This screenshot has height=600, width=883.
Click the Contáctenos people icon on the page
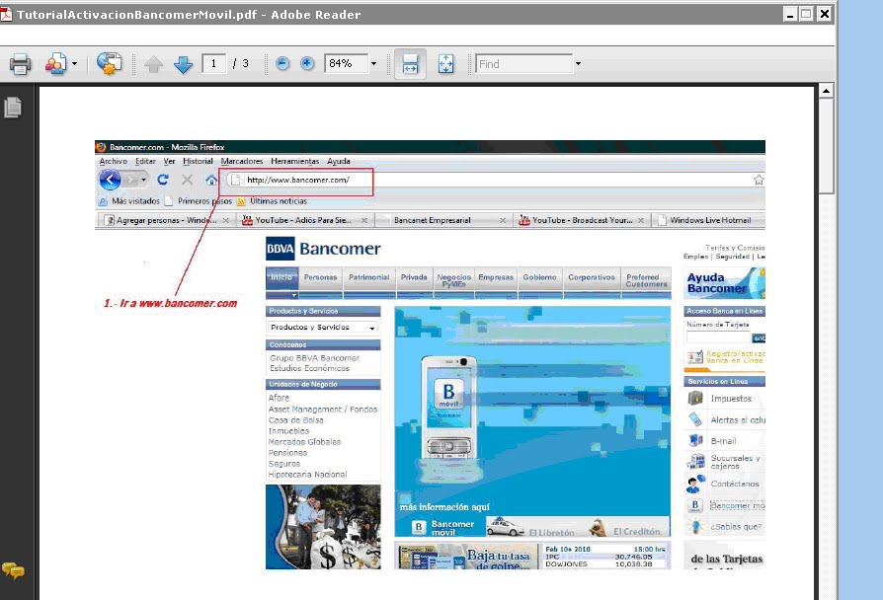[695, 484]
